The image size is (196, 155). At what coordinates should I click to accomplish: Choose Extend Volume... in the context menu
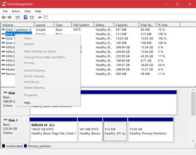(48, 70)
